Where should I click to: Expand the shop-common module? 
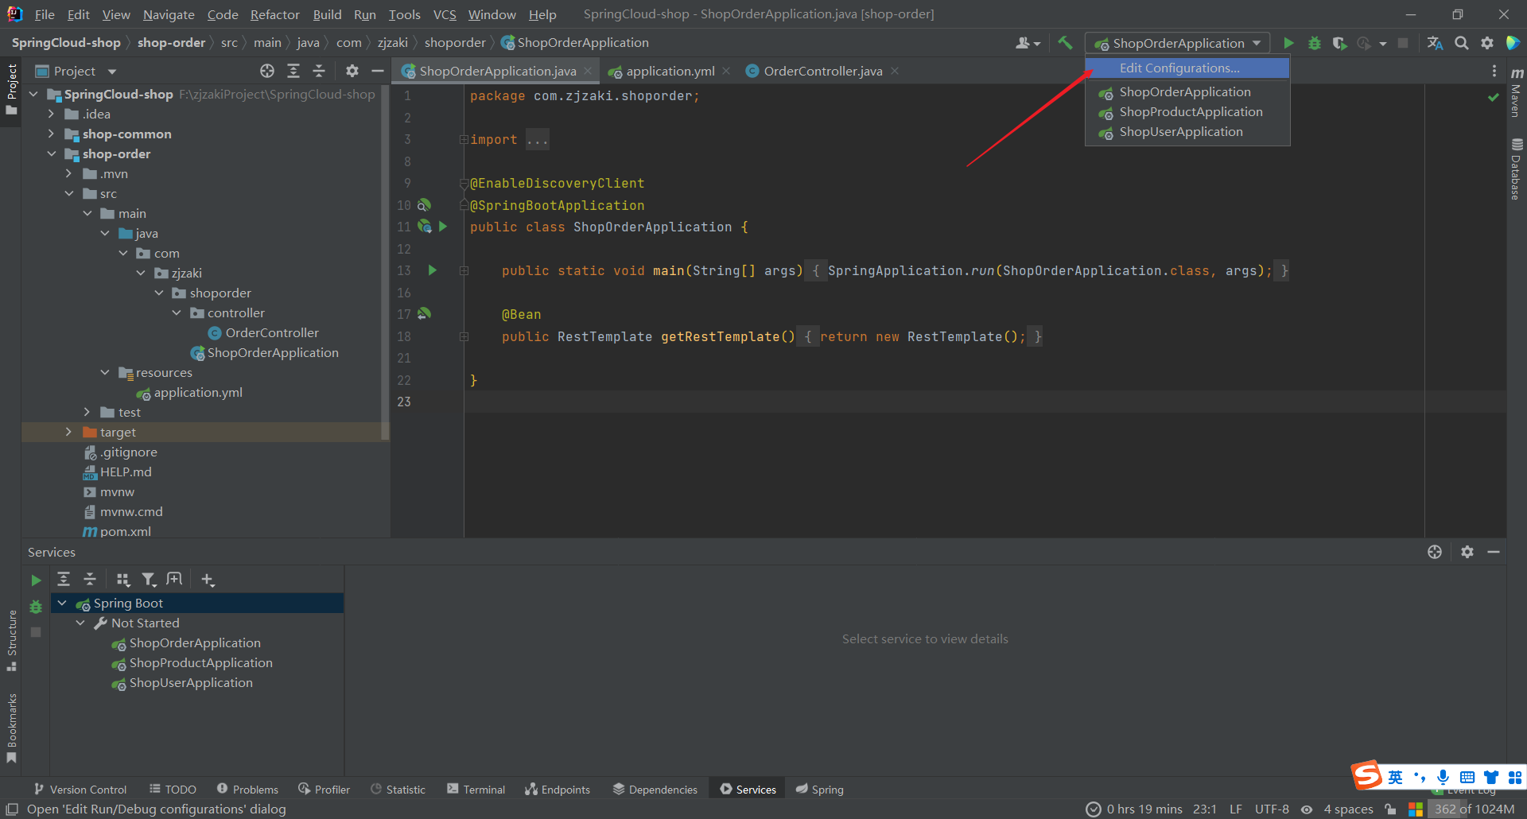[51, 134]
